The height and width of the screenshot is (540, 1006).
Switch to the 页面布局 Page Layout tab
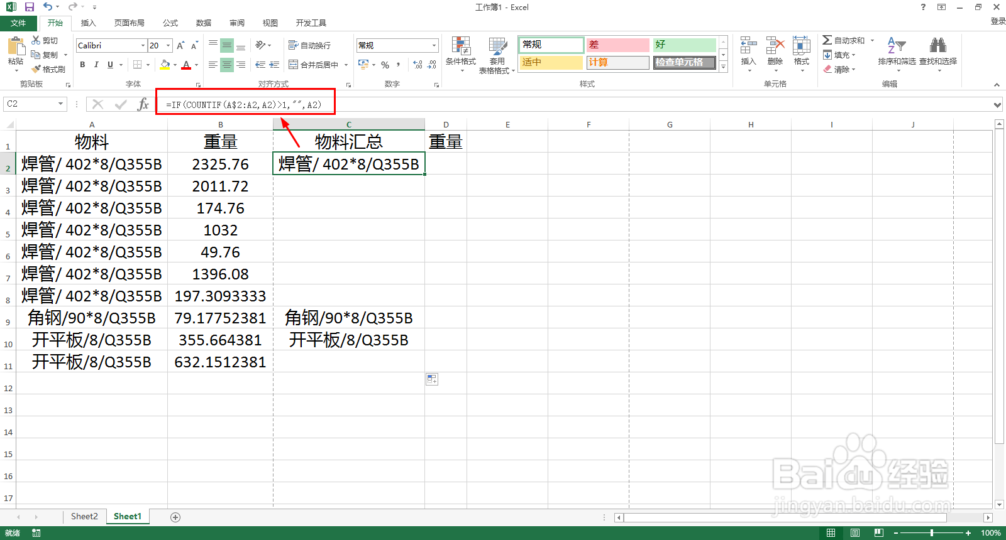130,23
